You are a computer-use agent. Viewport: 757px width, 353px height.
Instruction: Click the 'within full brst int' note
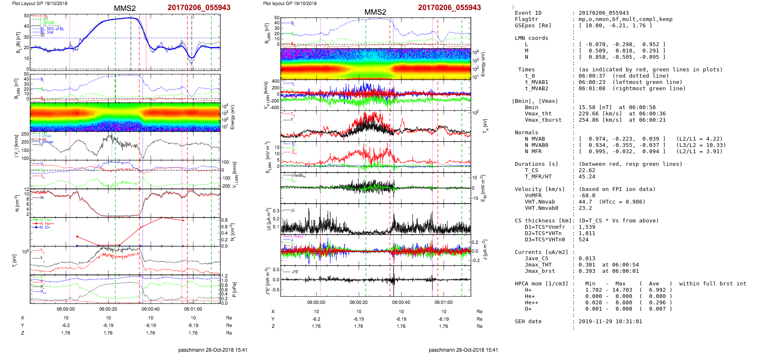[x=713, y=284]
